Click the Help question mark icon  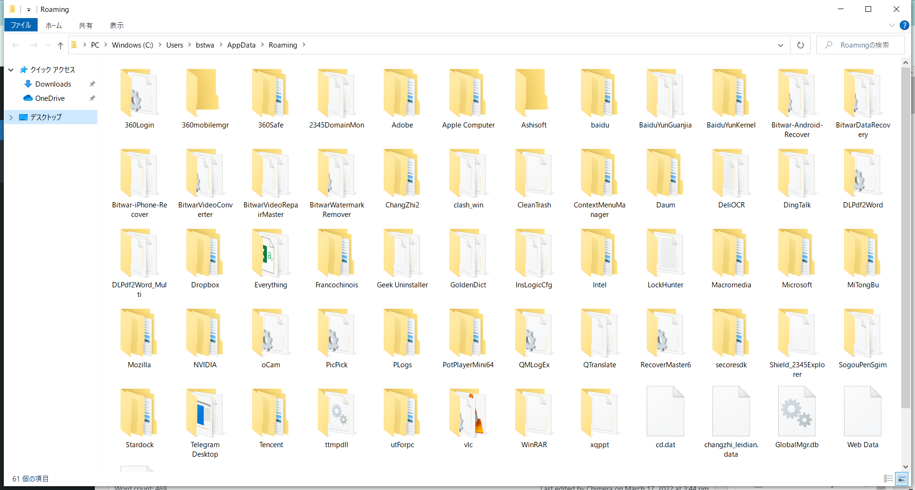coord(904,25)
